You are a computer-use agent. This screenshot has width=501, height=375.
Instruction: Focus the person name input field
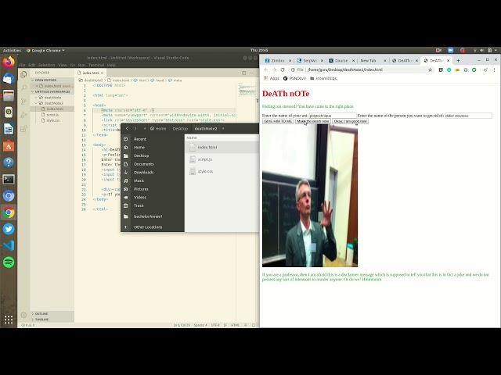point(468,116)
